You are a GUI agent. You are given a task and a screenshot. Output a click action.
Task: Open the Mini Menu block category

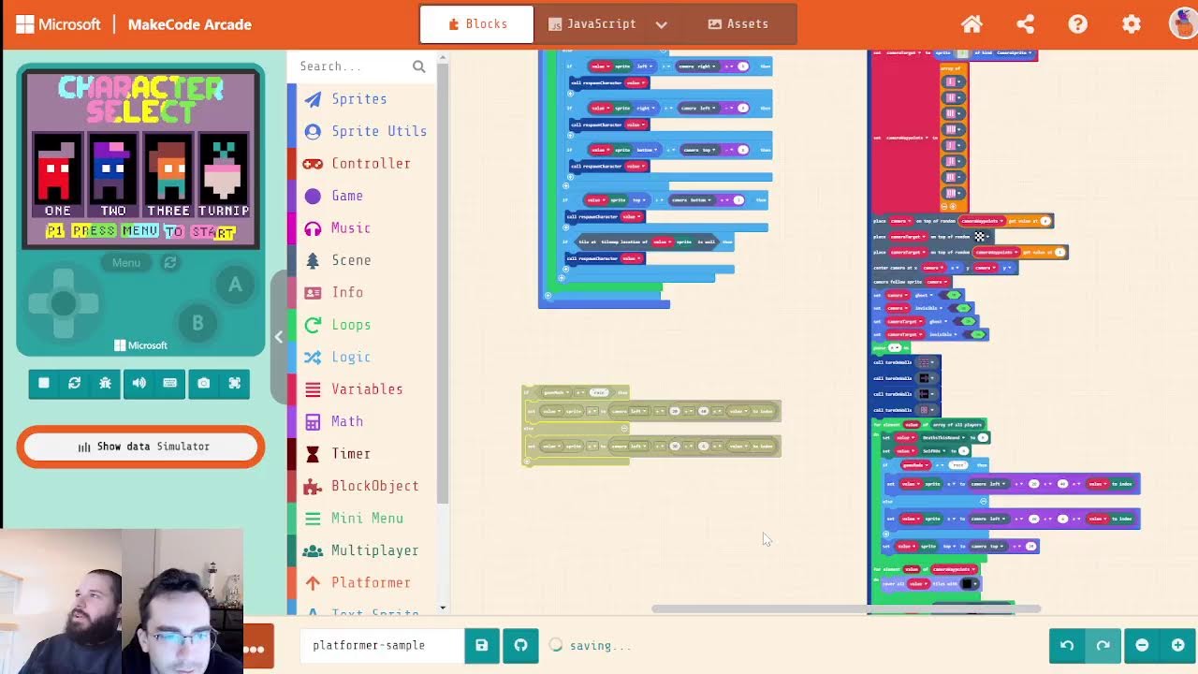tap(361, 519)
